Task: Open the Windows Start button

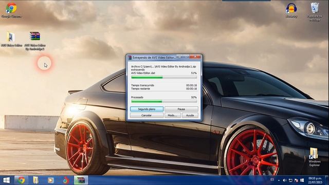Action: 6,180
